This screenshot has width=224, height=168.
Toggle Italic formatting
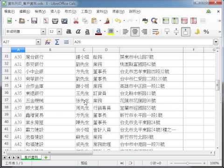point(78,32)
